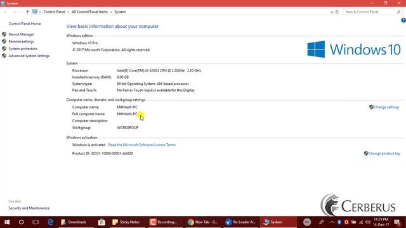Go to Control Panel Home

pyautogui.click(x=25, y=24)
